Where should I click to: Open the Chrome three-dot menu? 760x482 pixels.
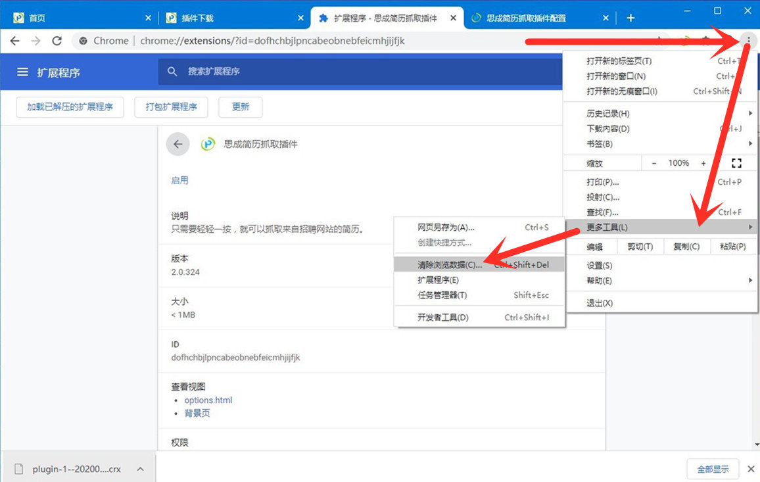point(748,40)
